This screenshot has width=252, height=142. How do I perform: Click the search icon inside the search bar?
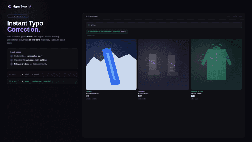[x=89, y=25]
